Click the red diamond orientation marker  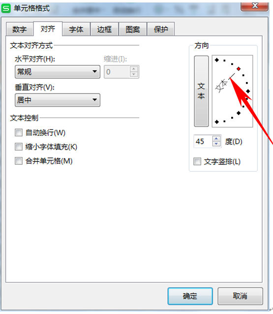[x=239, y=69]
